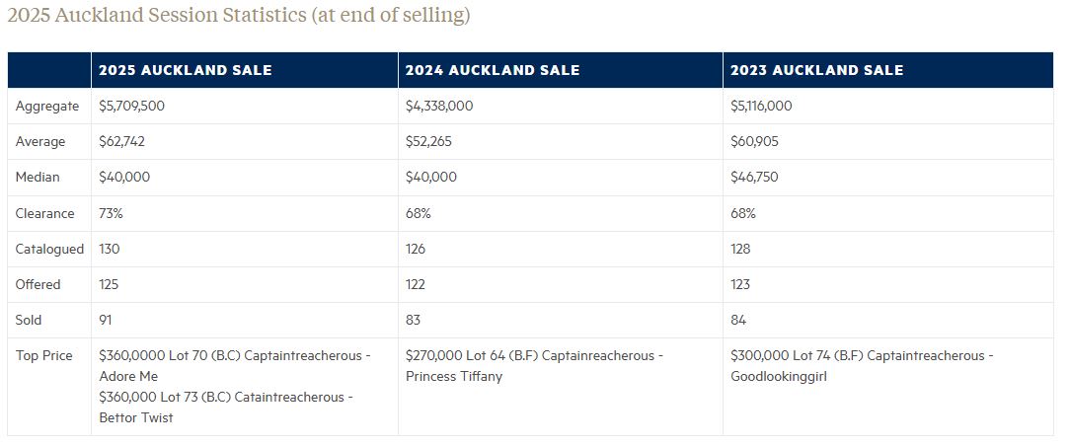Click the Top Price row label
This screenshot has height=446, width=1071.
point(43,355)
